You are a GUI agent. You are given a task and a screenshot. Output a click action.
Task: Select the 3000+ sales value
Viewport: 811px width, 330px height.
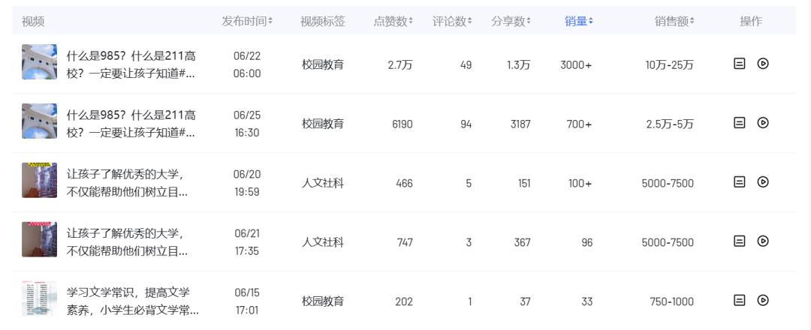(576, 64)
